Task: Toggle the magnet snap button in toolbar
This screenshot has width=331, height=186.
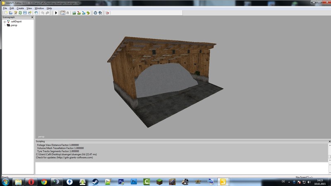Action: coord(67,13)
